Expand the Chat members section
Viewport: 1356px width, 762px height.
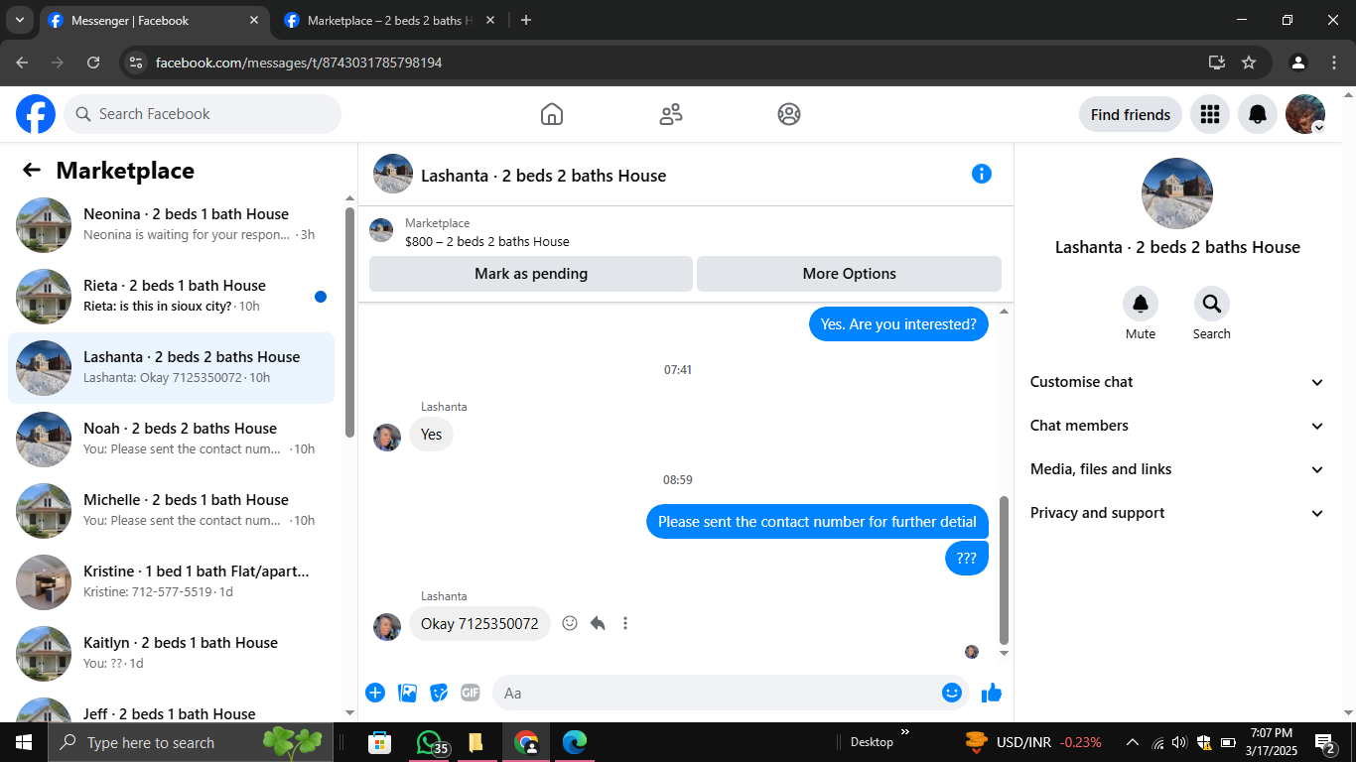point(1177,426)
